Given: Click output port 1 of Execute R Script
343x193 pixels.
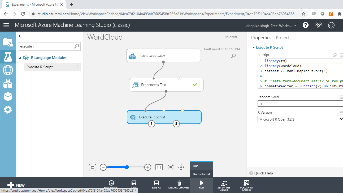Looking at the screenshot, I should pyautogui.click(x=151, y=123).
